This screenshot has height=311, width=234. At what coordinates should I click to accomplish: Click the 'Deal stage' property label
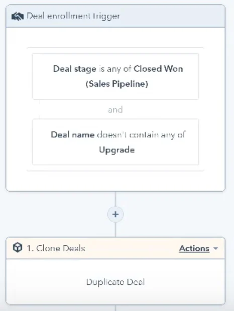[x=75, y=69]
